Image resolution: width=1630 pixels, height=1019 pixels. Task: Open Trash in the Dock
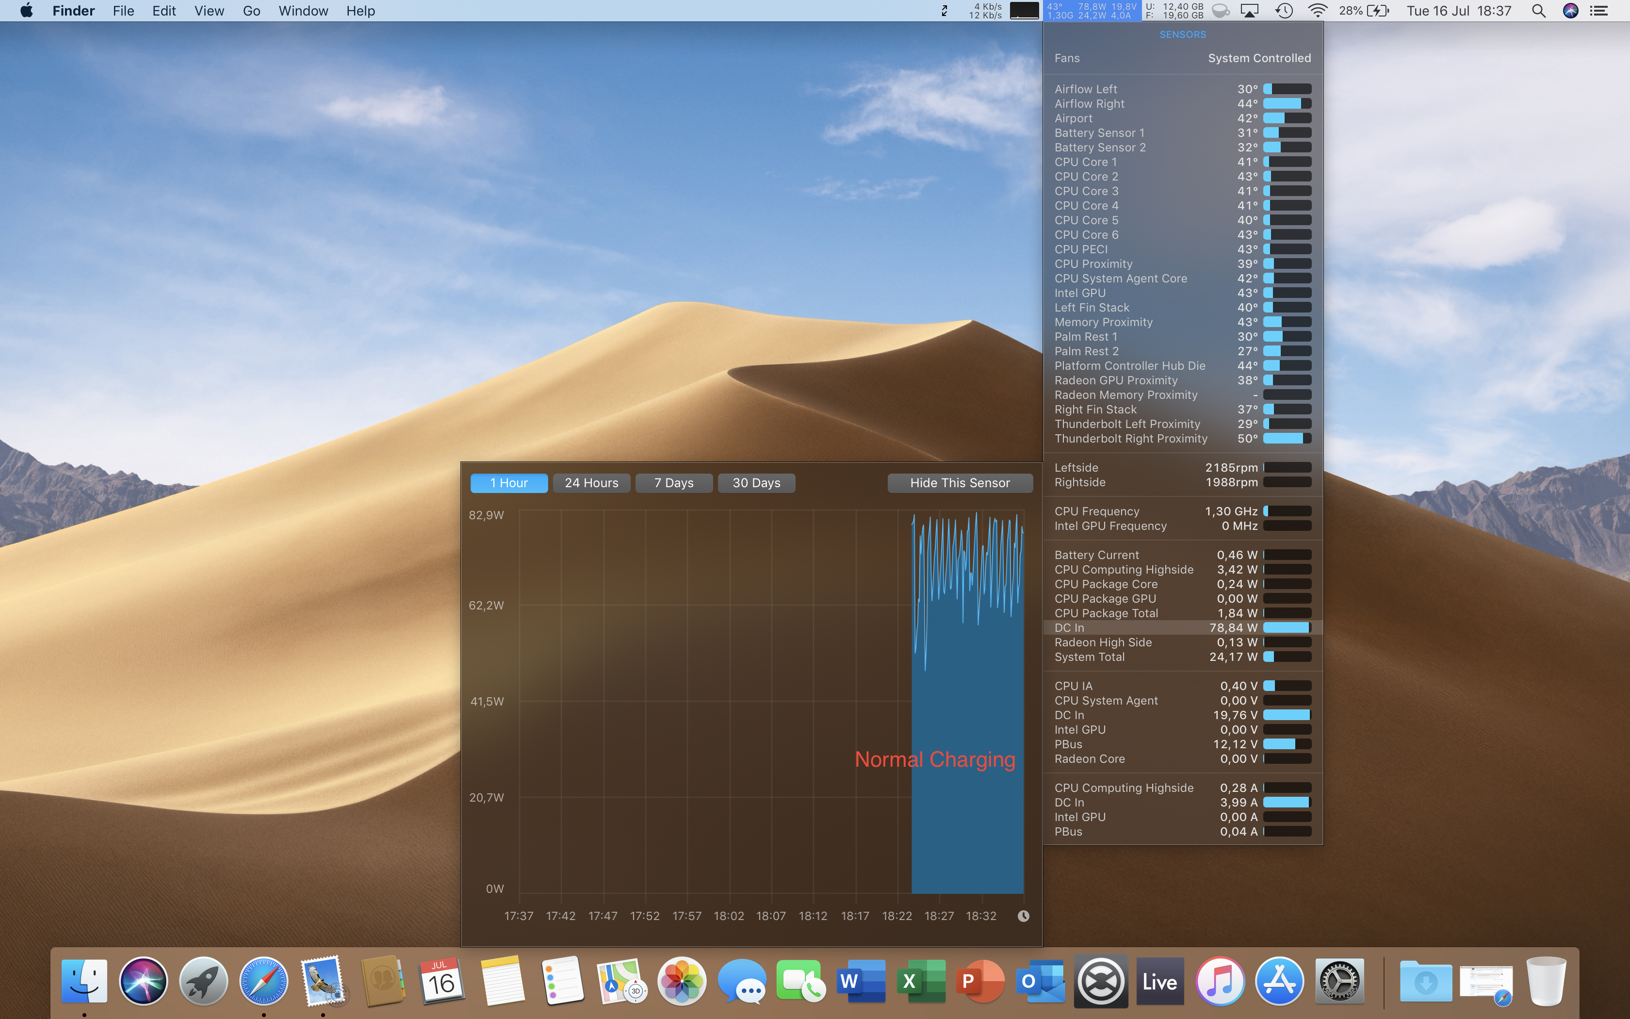point(1546,981)
